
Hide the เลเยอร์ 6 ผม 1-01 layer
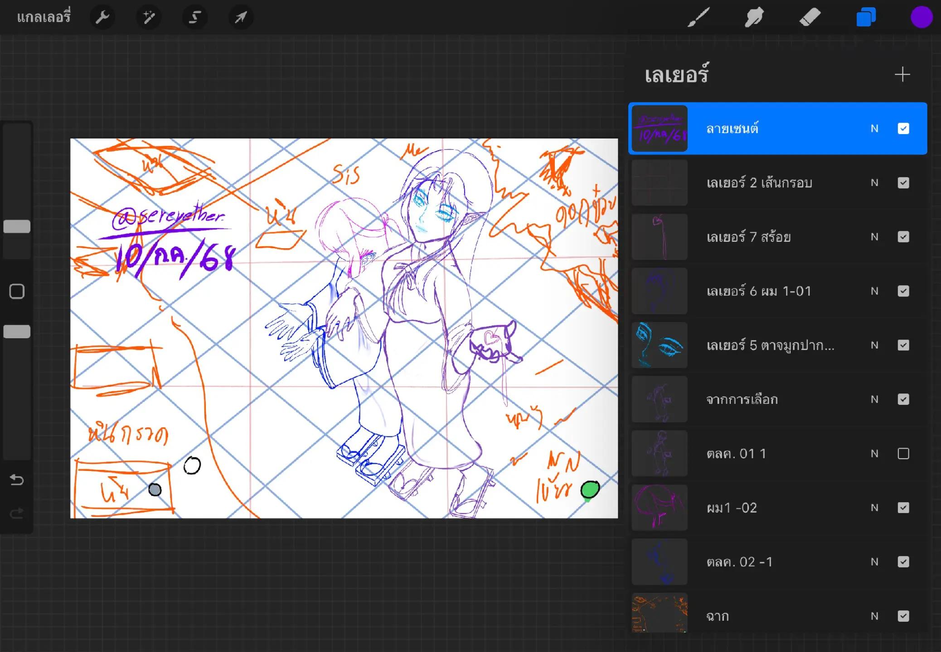pos(903,291)
